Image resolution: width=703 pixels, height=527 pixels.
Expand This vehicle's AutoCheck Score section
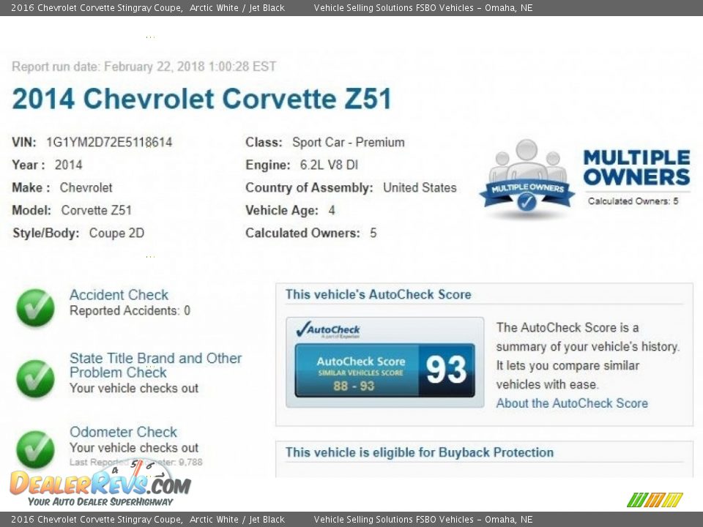click(x=378, y=294)
